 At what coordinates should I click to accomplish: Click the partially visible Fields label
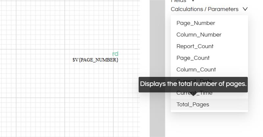[x=178, y=1]
